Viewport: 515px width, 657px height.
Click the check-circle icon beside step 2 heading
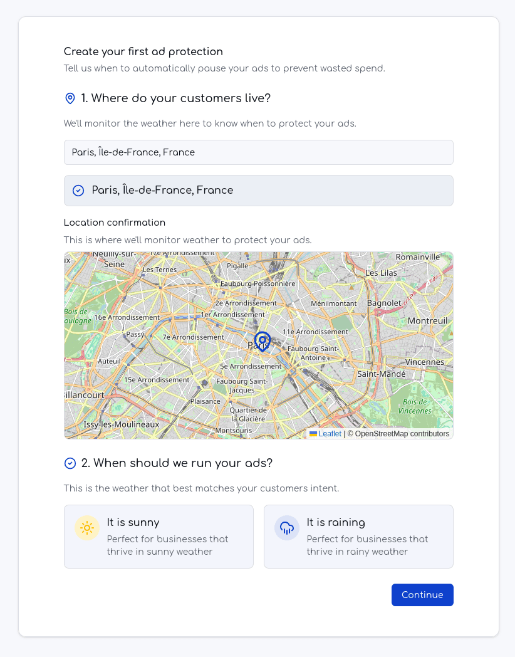(x=70, y=463)
